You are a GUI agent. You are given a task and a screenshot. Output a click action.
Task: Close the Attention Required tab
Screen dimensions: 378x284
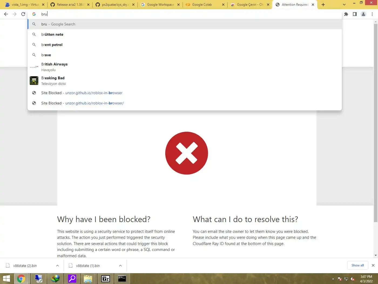313,5
